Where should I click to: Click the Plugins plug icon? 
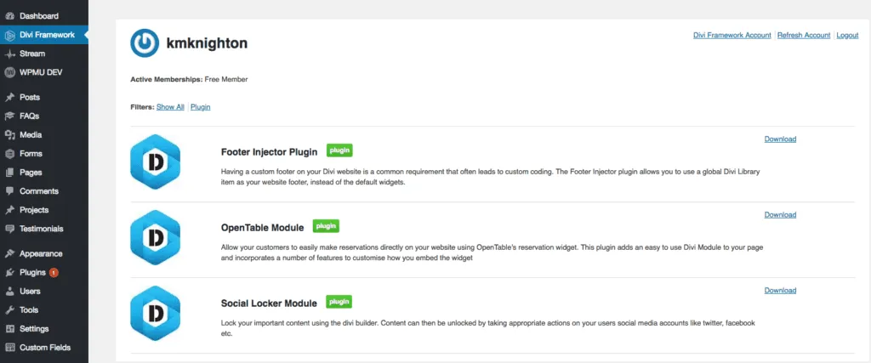tap(9, 273)
